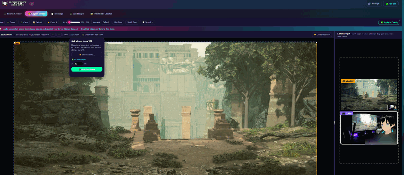
Task: Click the GAME tag in output preview
Action: 348,81
